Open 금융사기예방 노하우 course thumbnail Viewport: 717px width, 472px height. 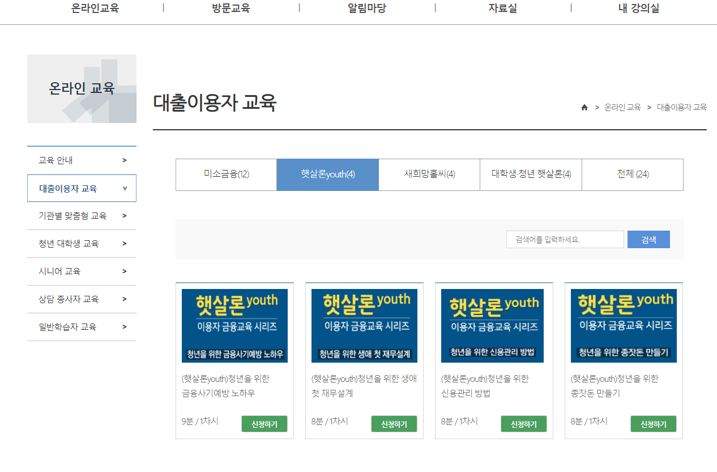(234, 326)
